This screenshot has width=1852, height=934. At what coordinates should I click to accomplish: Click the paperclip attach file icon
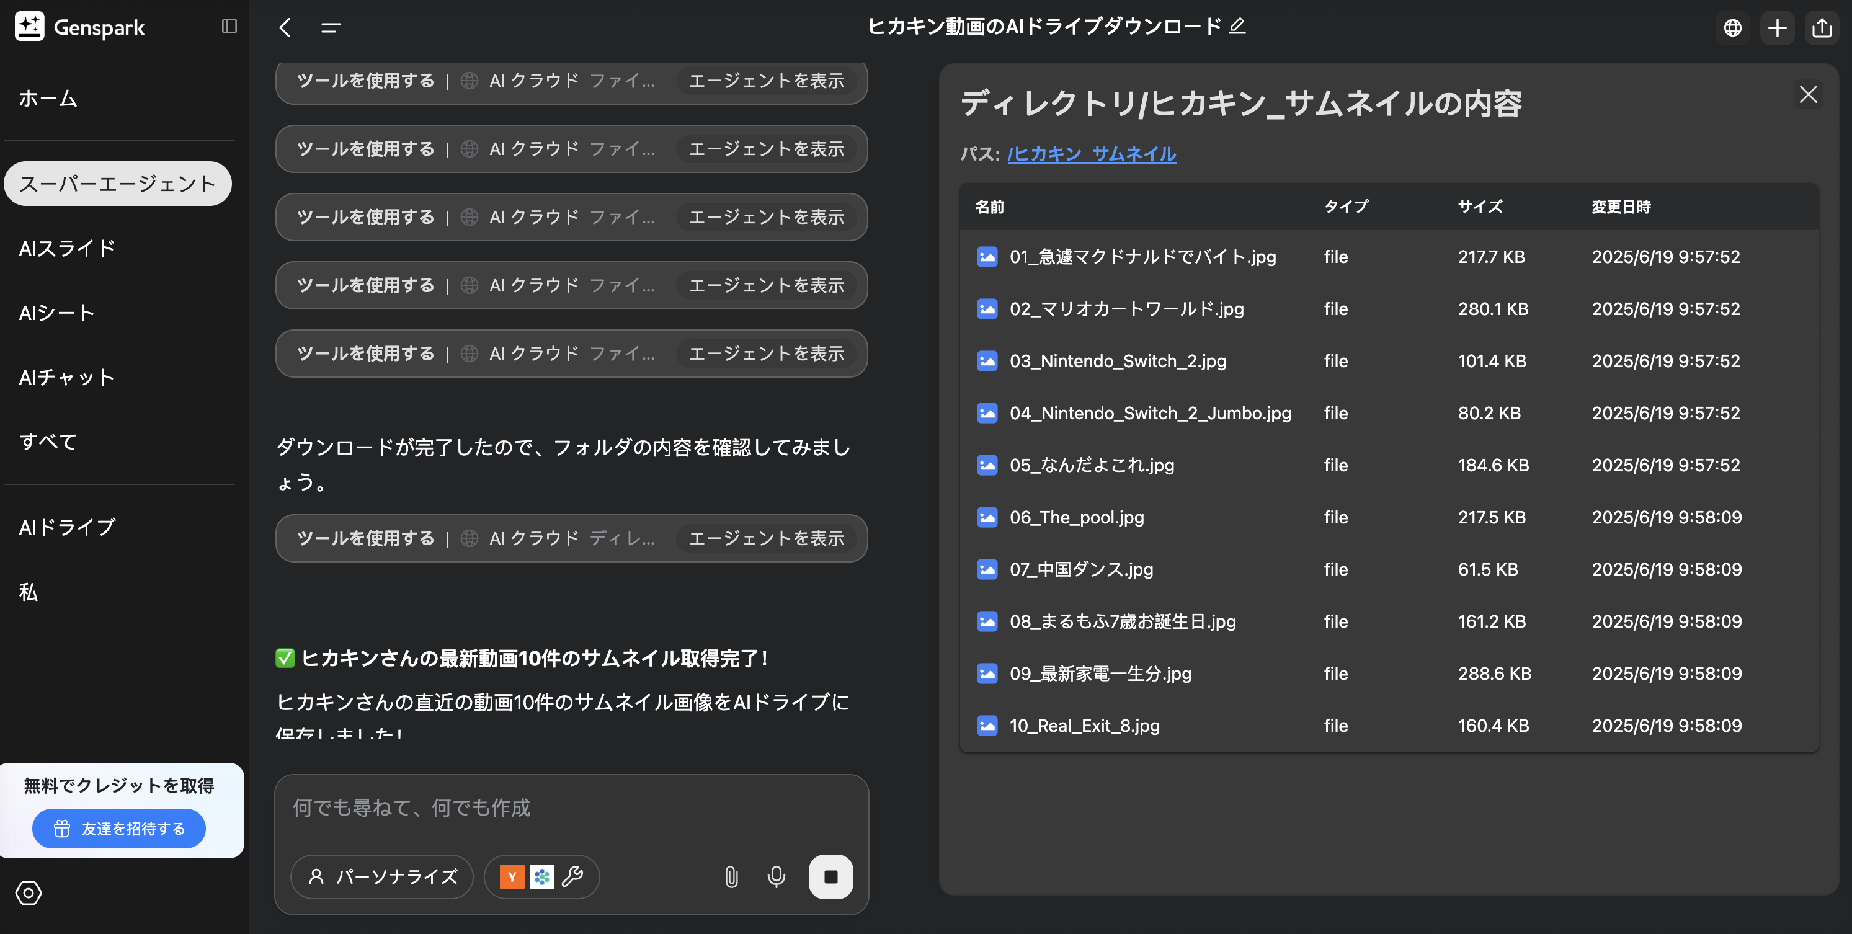[731, 876]
